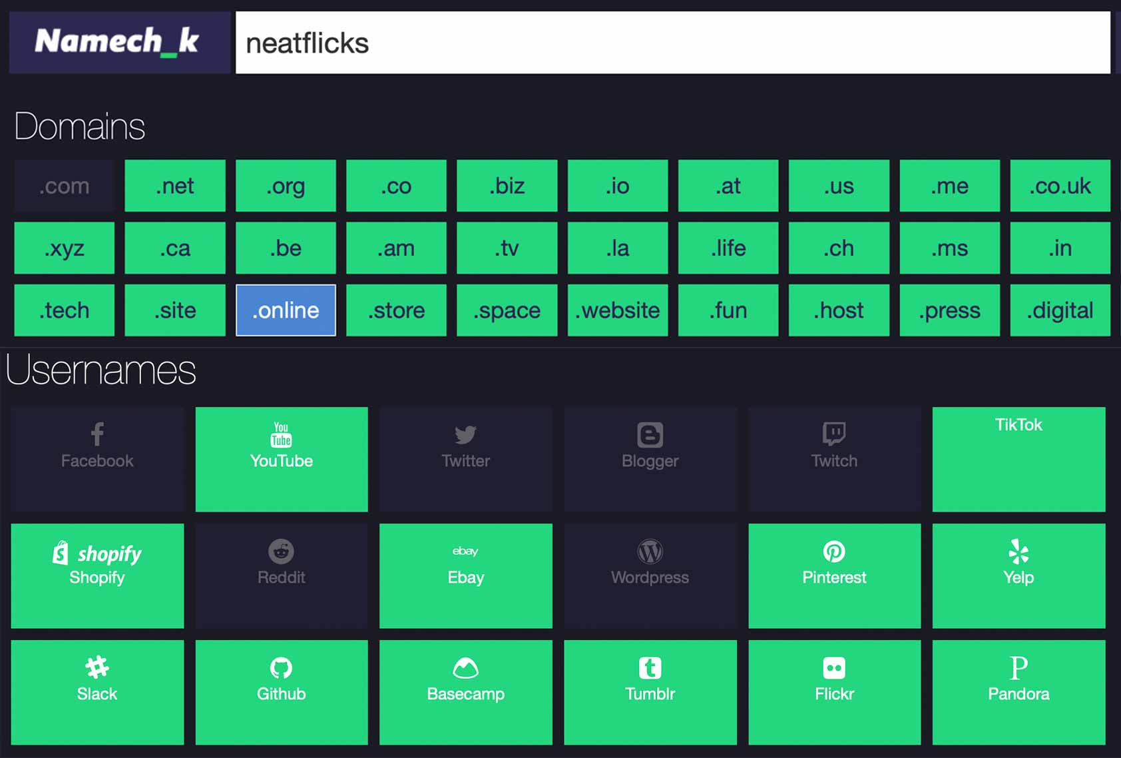Click the .life domain tile
1121x758 pixels.
click(x=728, y=248)
